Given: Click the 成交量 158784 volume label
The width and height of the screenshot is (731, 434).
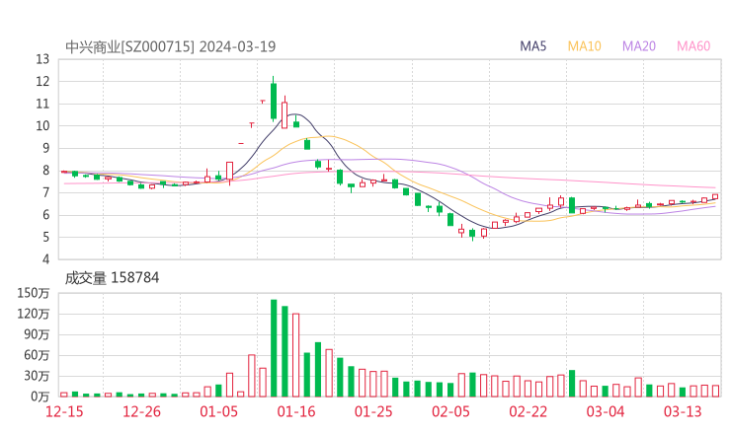Looking at the screenshot, I should pos(112,278).
